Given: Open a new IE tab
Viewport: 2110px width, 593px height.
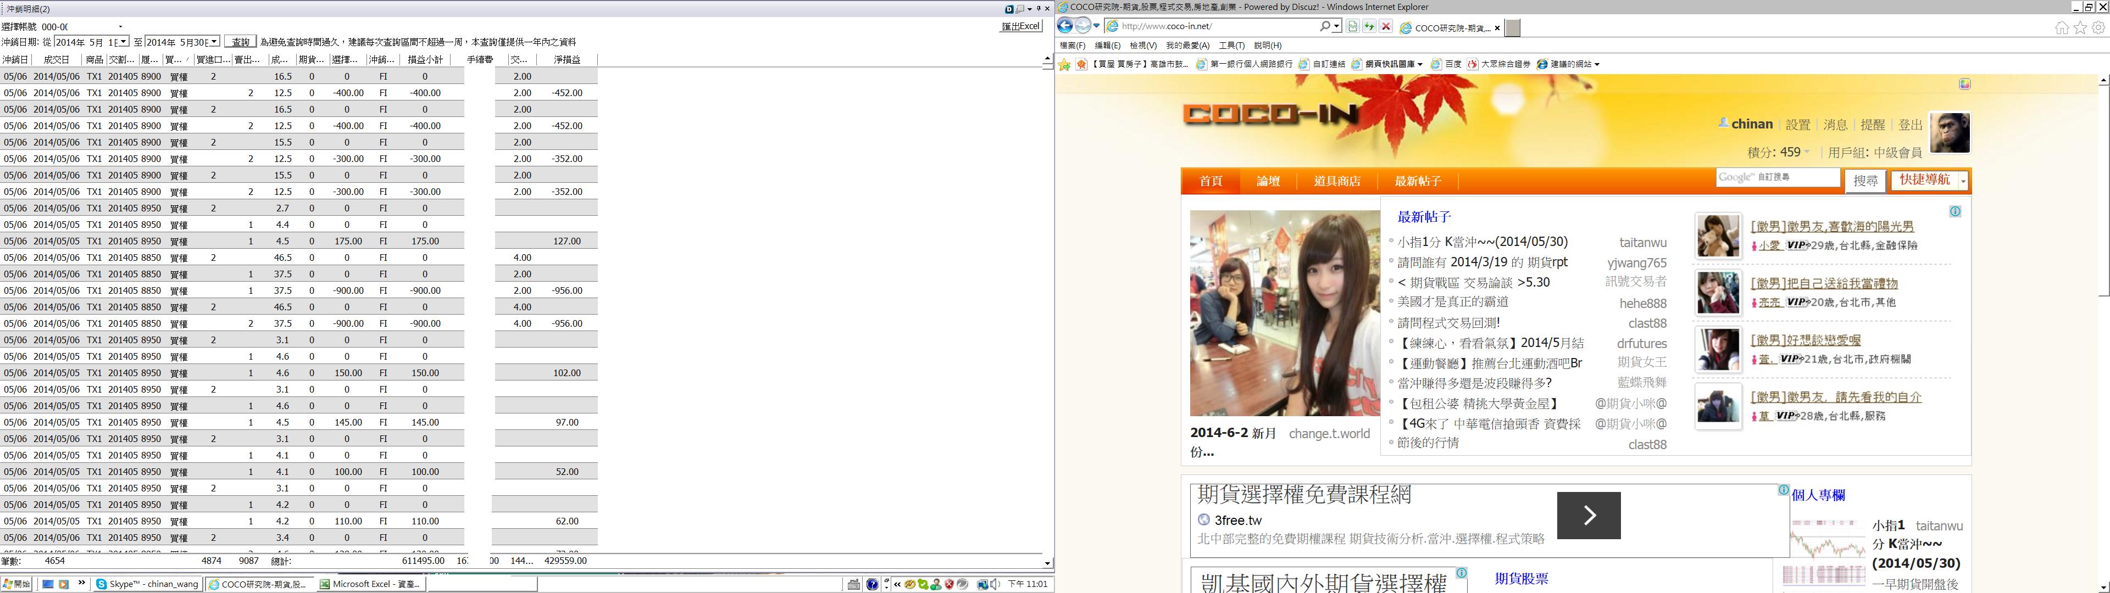Looking at the screenshot, I should (x=1513, y=27).
